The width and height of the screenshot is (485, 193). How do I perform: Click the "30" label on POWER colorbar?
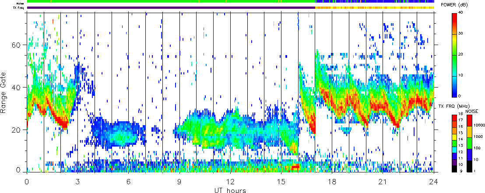461,34
